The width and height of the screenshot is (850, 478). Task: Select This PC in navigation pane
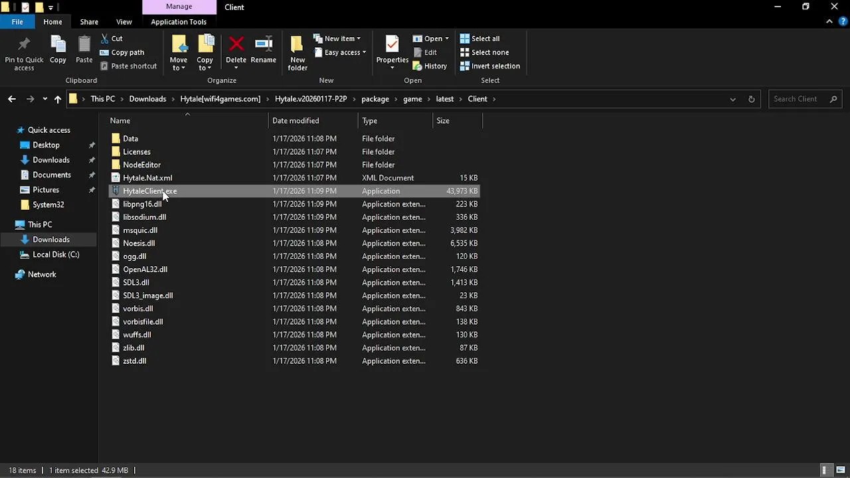[40, 224]
